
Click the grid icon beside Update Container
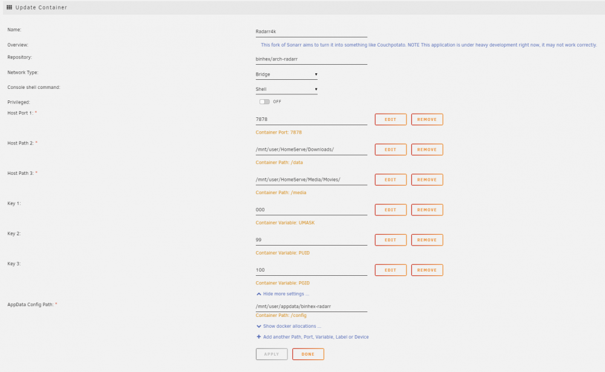[x=9, y=7]
